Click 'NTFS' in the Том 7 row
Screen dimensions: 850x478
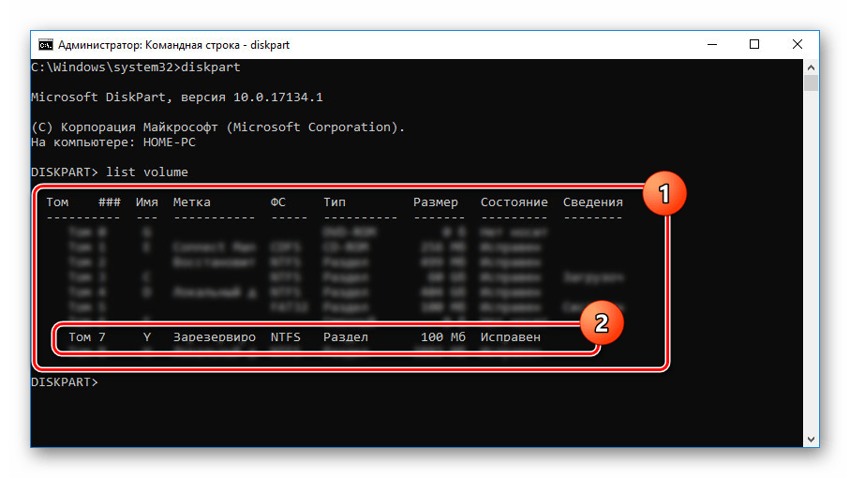(x=286, y=336)
